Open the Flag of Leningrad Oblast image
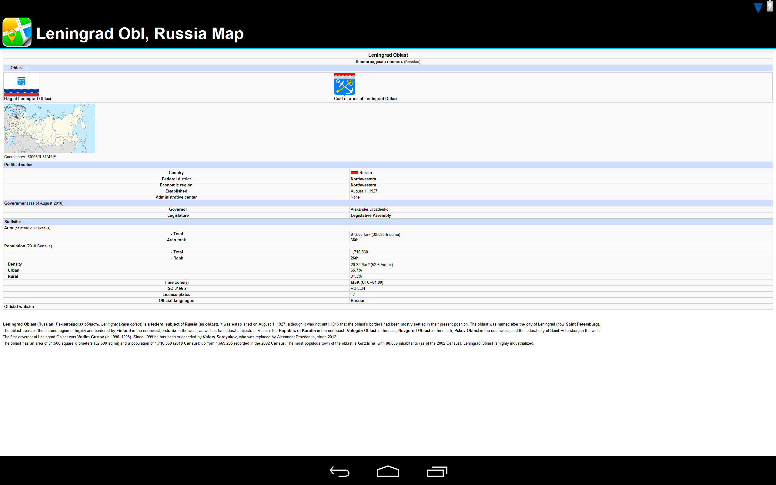The image size is (776, 485). 21,84
